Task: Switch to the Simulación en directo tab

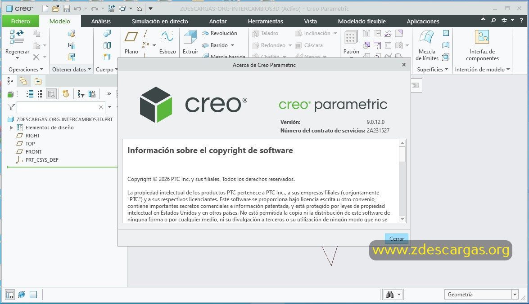Action: 159,21
